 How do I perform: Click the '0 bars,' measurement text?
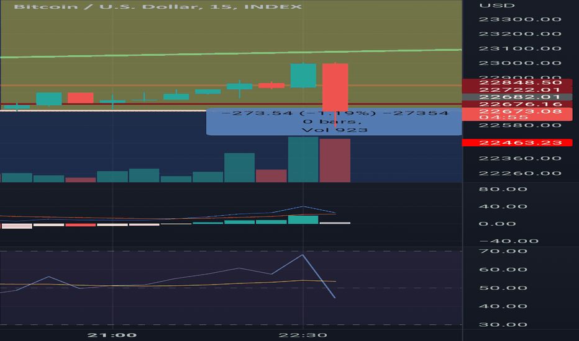pos(332,122)
